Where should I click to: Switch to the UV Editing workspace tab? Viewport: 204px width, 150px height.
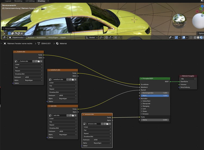pos(30,1)
